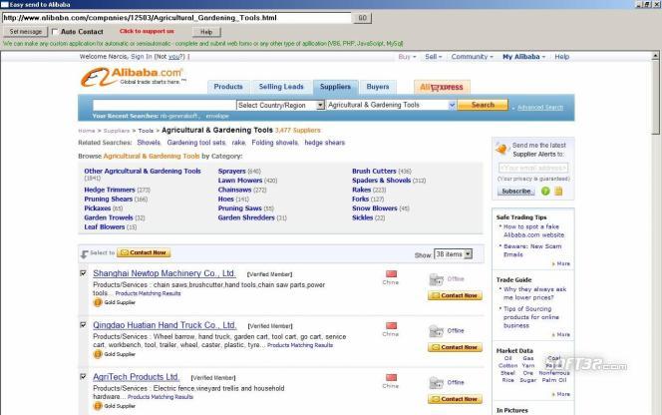Expand the My Alibaba menu
Viewport: 662px width, 415px height.
(x=524, y=57)
